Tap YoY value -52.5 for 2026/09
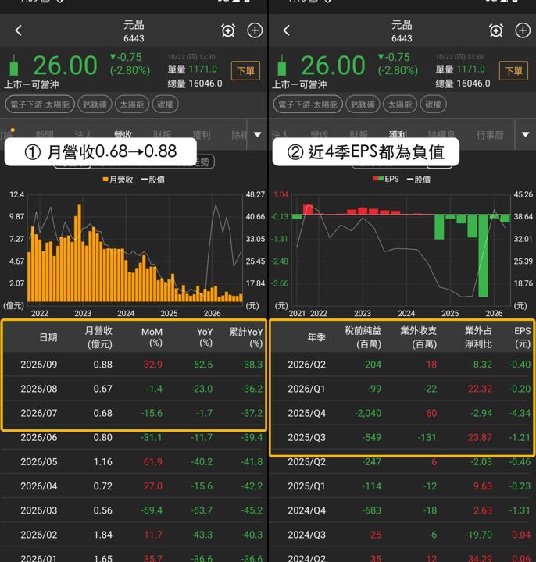536x562 pixels. pos(202,365)
